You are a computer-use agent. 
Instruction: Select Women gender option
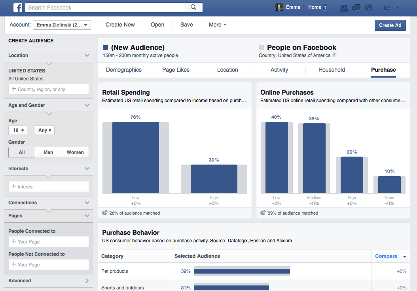[75, 152]
